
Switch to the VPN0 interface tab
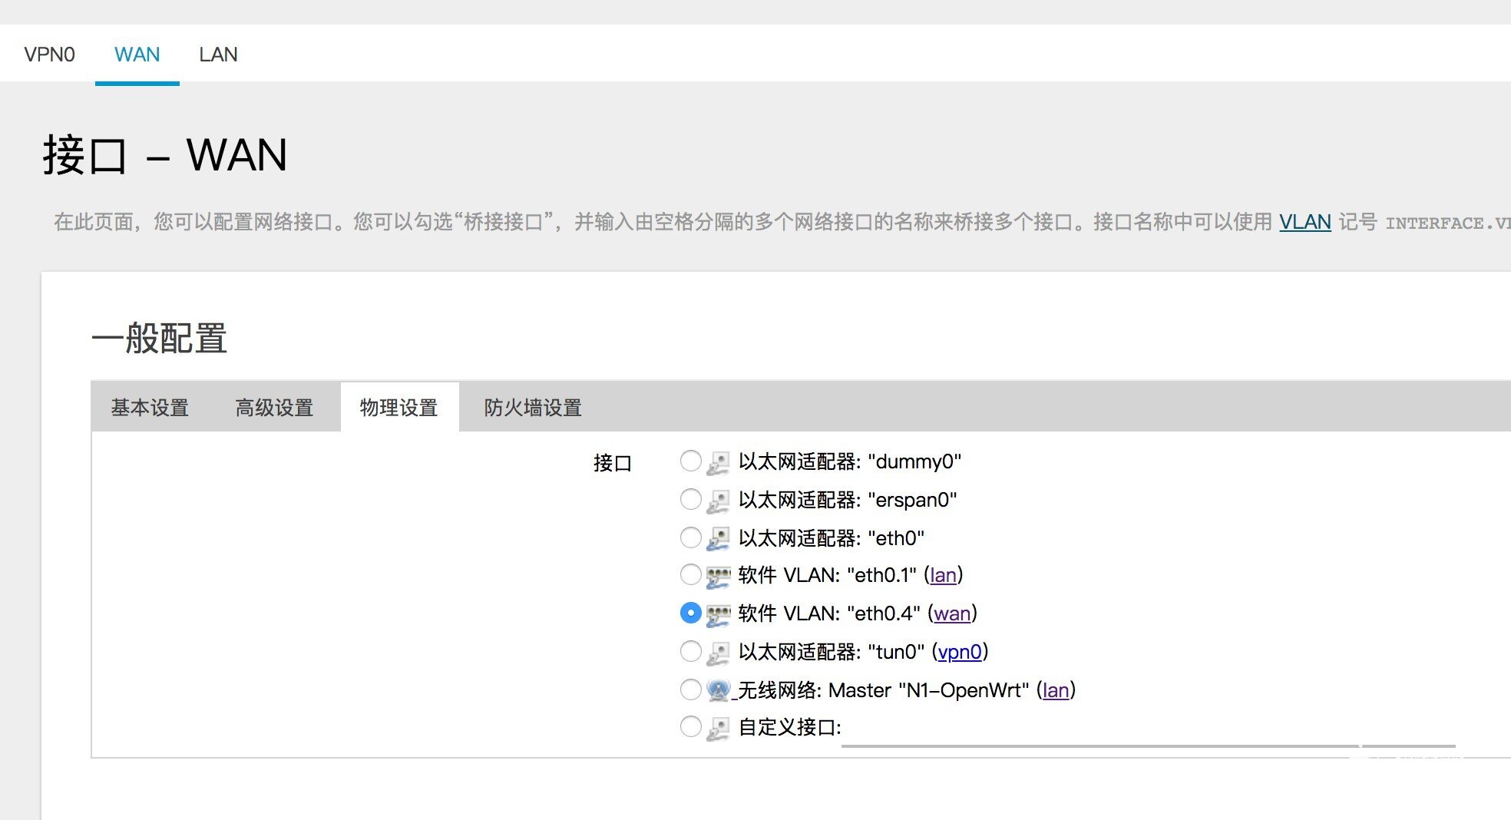tap(49, 55)
